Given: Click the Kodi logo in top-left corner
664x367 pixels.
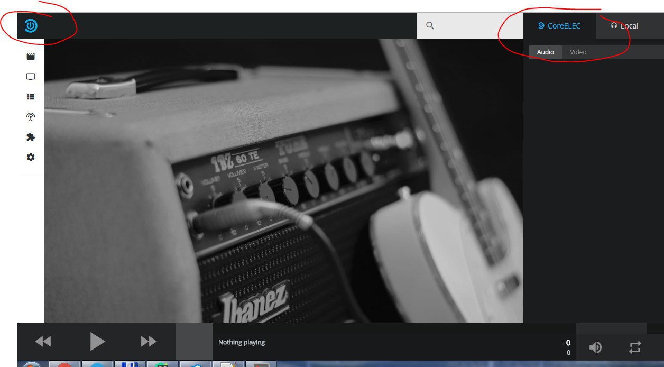Looking at the screenshot, I should [x=31, y=25].
